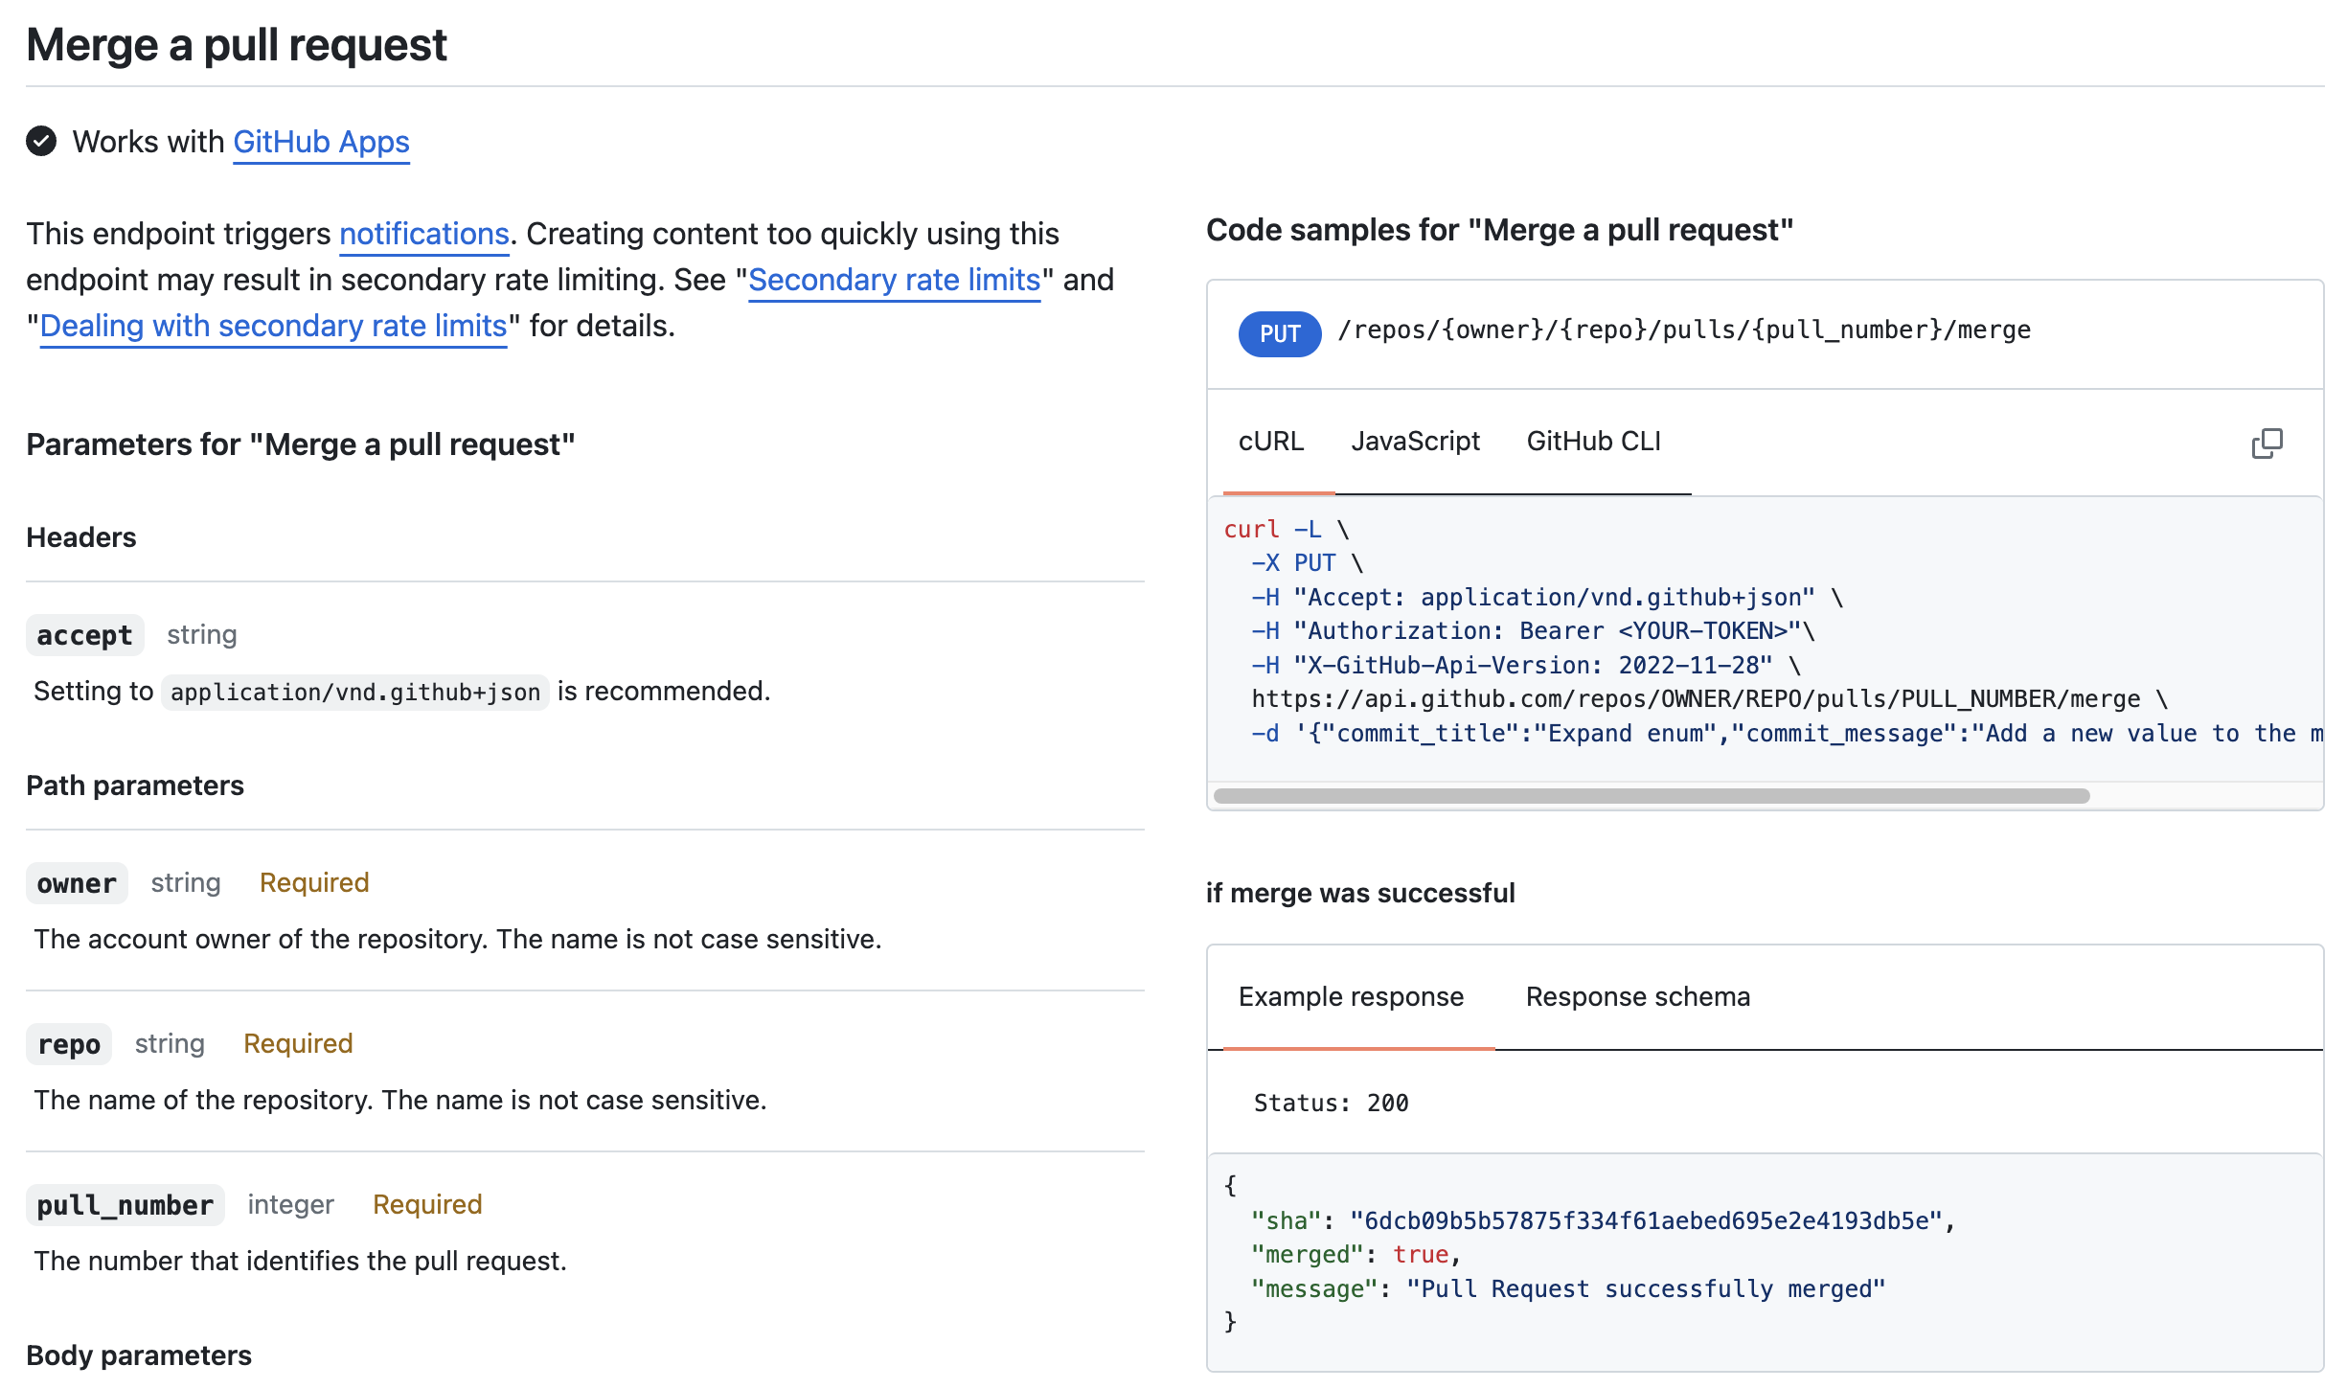Screen dimensions: 2347x1389
Task: Click the Status: 200 text
Action: click(1331, 1103)
